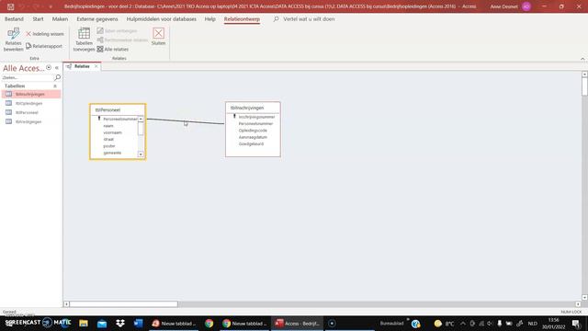Click the down arrow of tblPersoneel field scrollbar
This screenshot has height=331, width=588.
(141, 154)
